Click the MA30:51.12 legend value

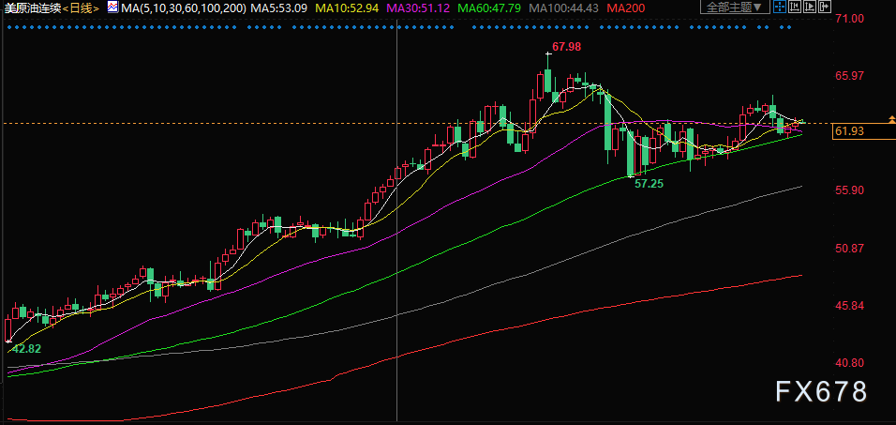point(419,8)
